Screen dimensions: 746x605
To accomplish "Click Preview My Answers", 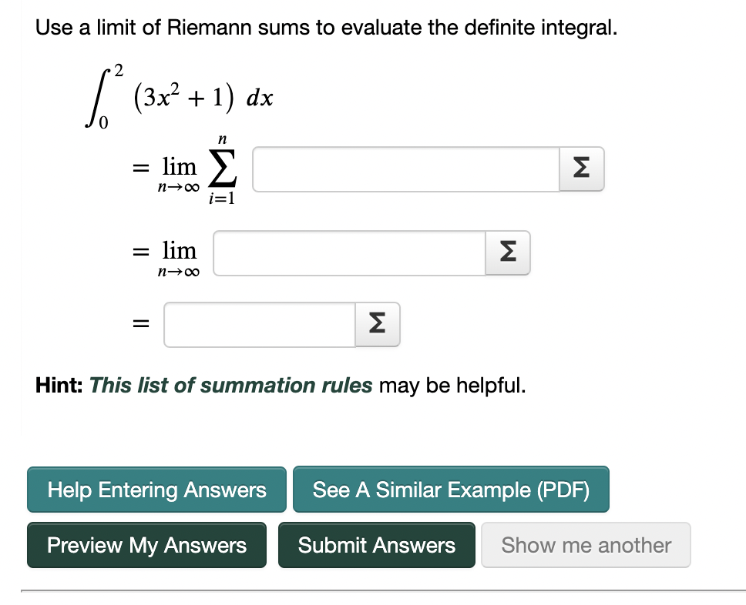I will (x=146, y=545).
